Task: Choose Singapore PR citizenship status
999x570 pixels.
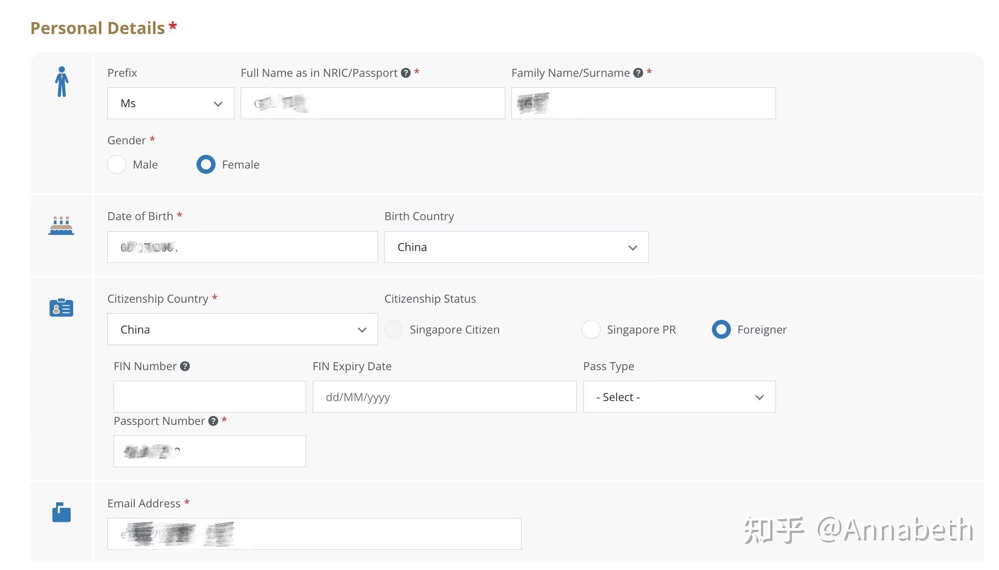Action: (591, 330)
